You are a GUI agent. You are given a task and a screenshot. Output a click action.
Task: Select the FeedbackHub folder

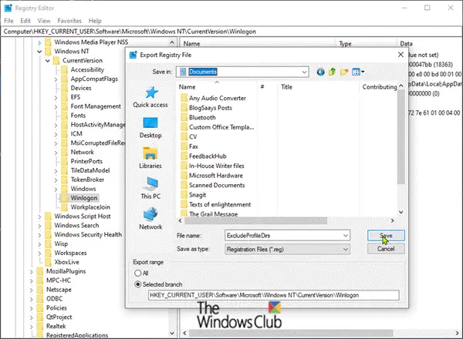204,156
